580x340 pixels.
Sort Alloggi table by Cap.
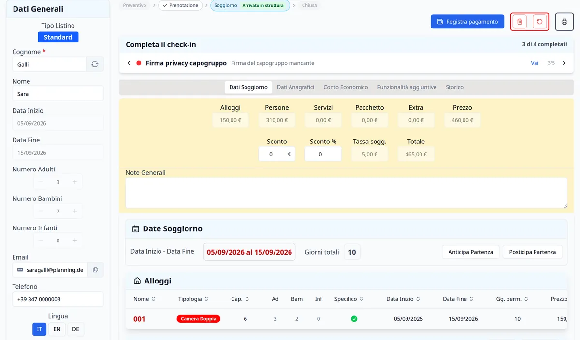point(240,299)
